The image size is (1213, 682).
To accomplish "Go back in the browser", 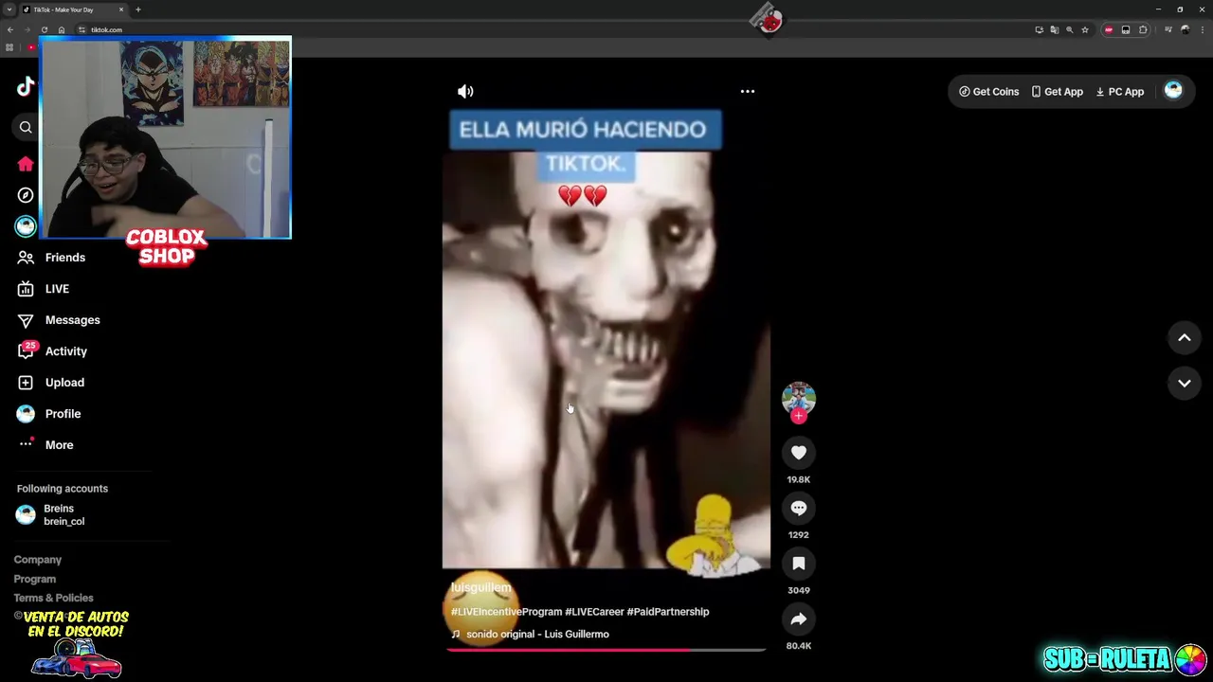I will pos(10,29).
